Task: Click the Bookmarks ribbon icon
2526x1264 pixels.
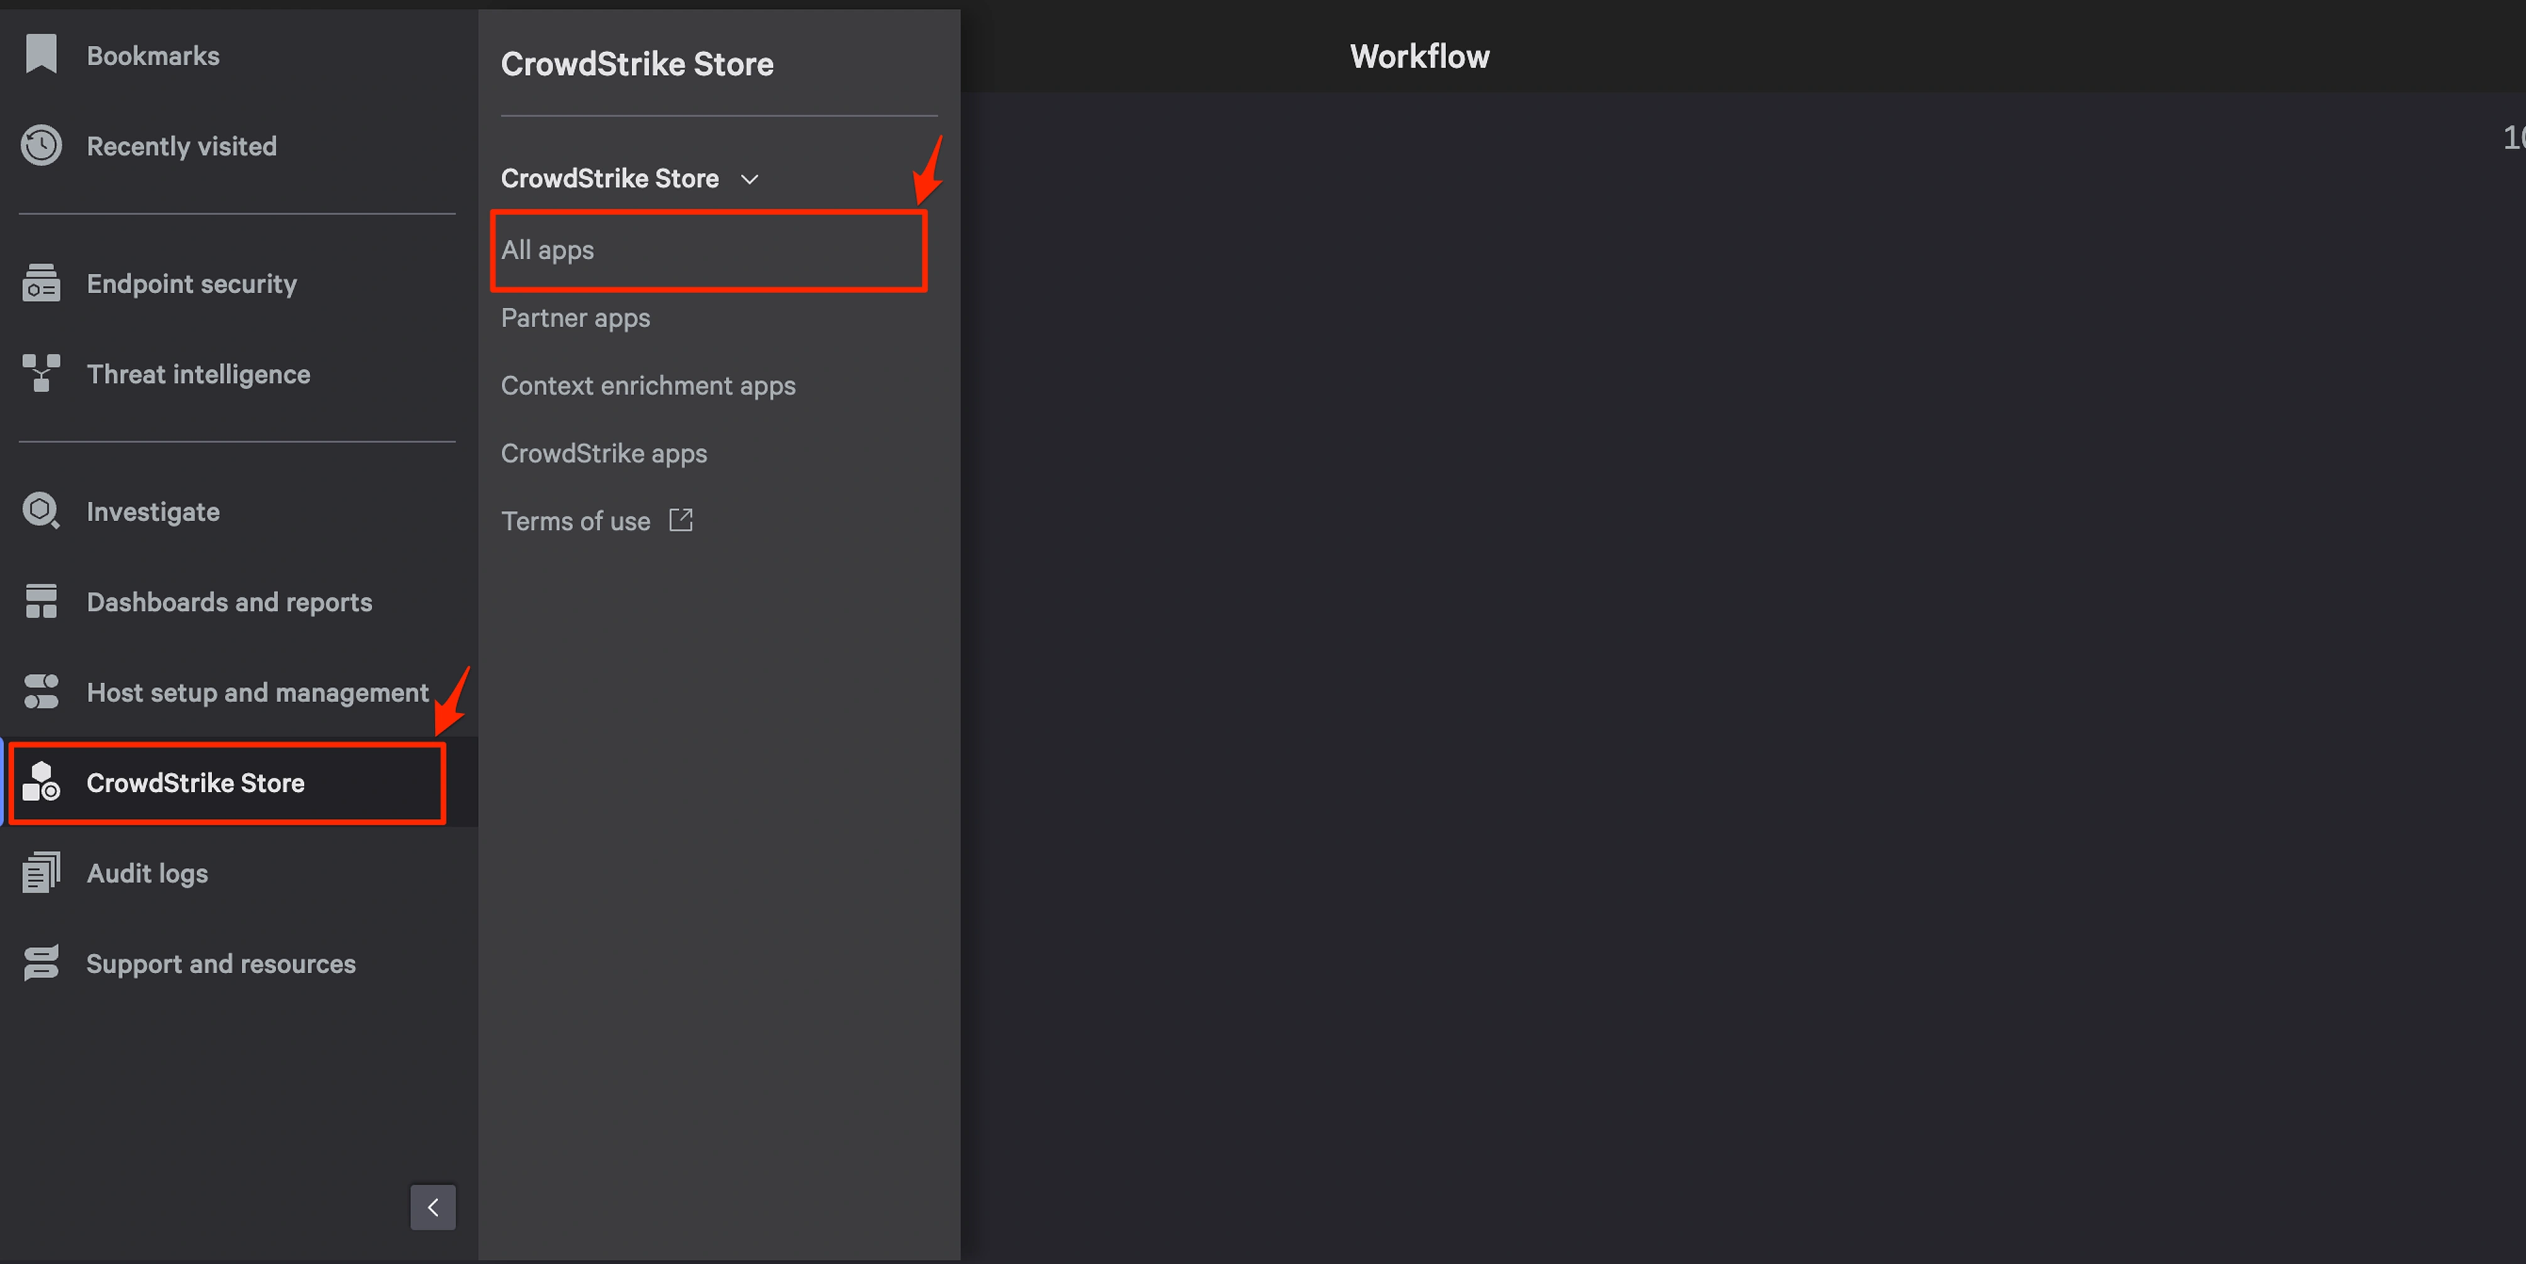Action: click(x=41, y=54)
